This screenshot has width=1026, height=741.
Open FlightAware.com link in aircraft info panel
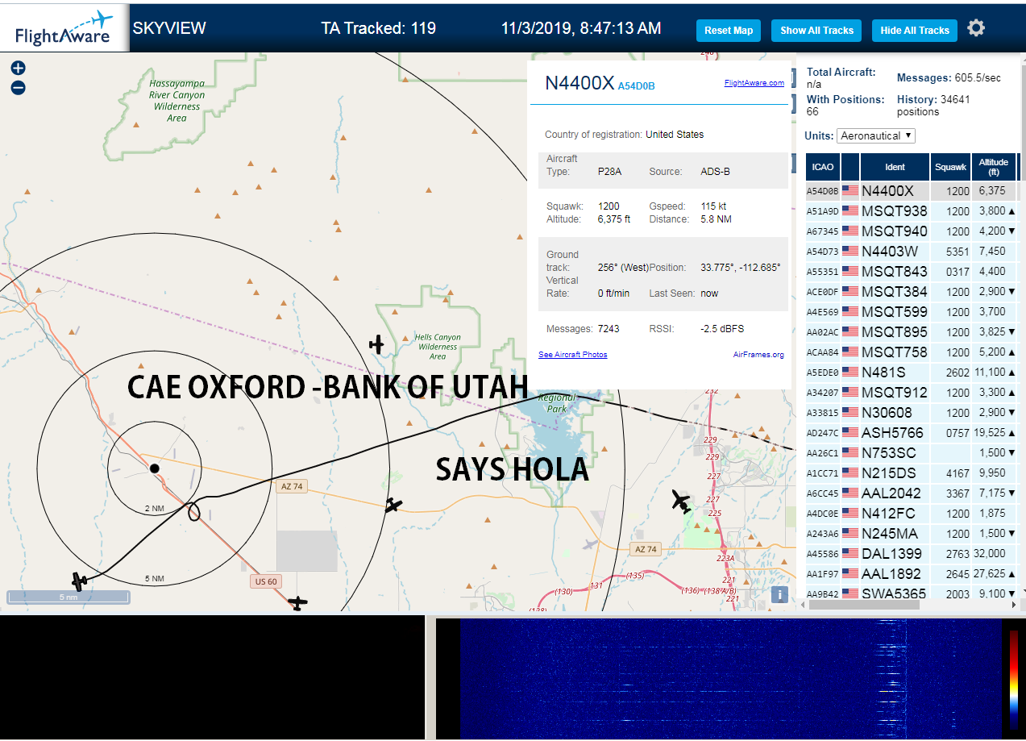(754, 83)
